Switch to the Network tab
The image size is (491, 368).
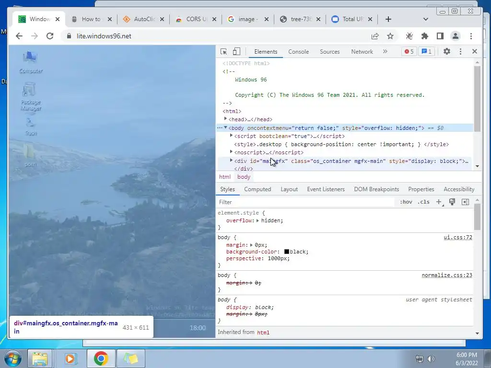(362, 52)
